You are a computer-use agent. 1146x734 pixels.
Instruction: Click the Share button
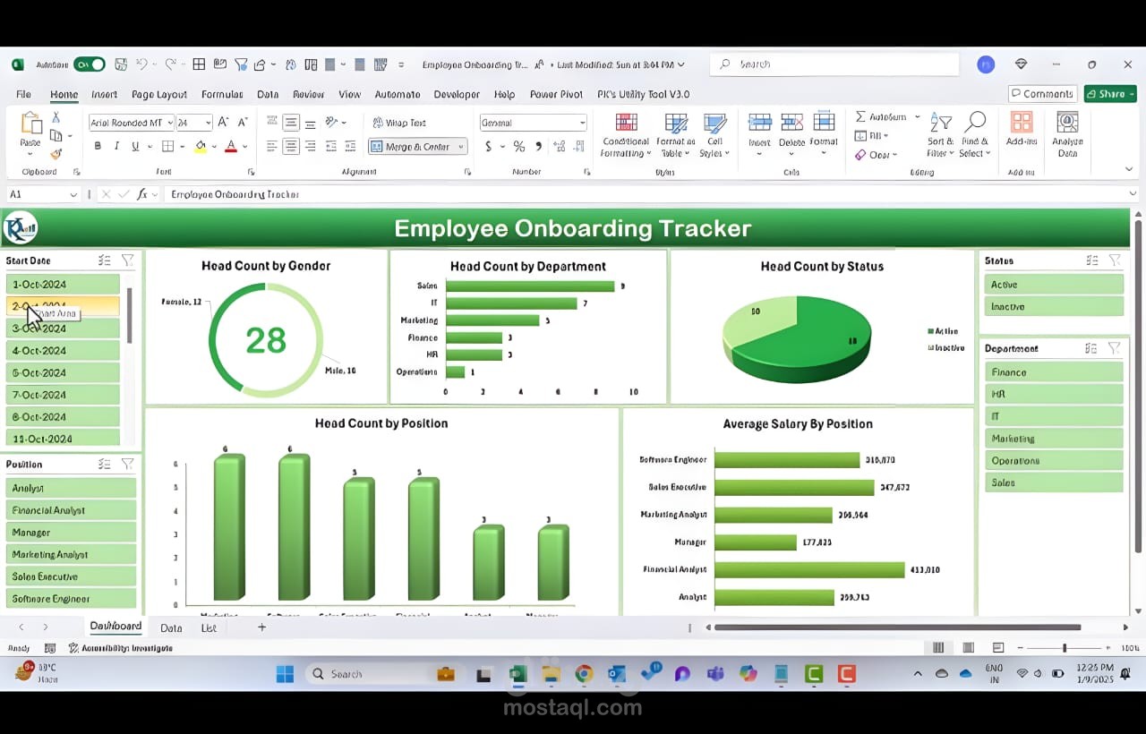tap(1109, 94)
